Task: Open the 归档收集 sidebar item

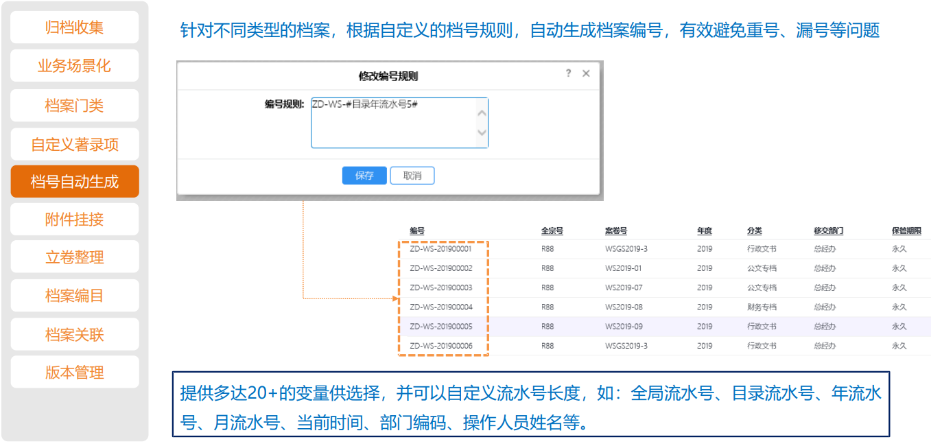Action: [x=75, y=27]
